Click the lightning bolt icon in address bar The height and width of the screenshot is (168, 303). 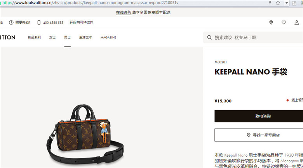[x=270, y=3]
